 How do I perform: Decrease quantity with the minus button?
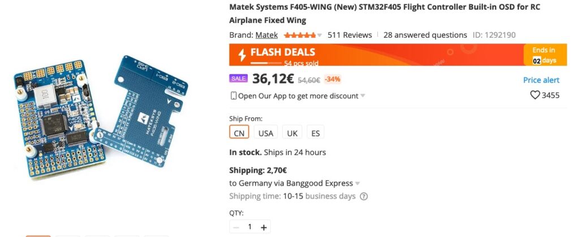(x=236, y=227)
